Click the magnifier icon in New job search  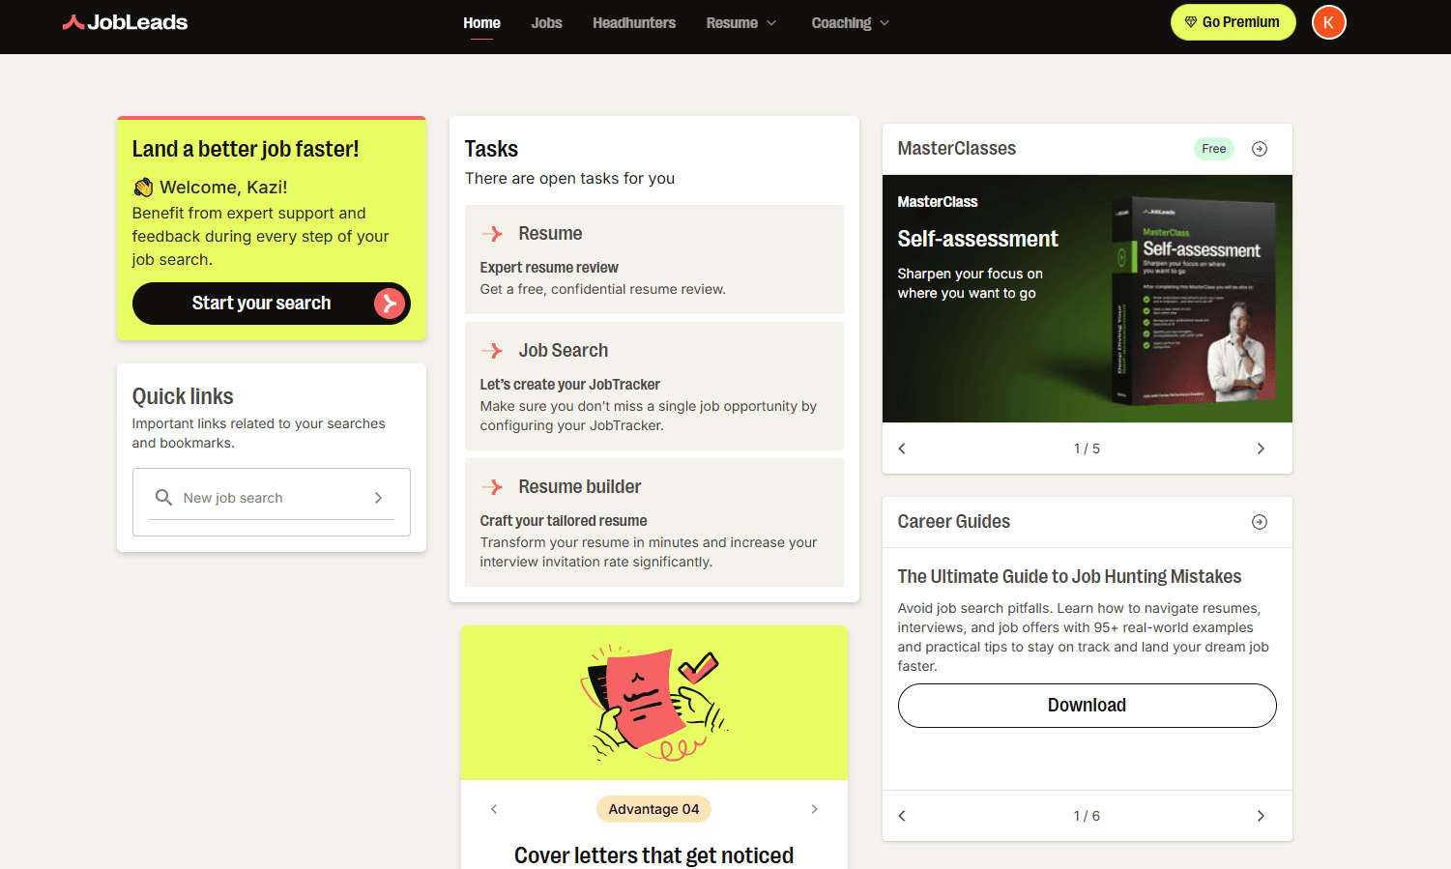tap(163, 497)
